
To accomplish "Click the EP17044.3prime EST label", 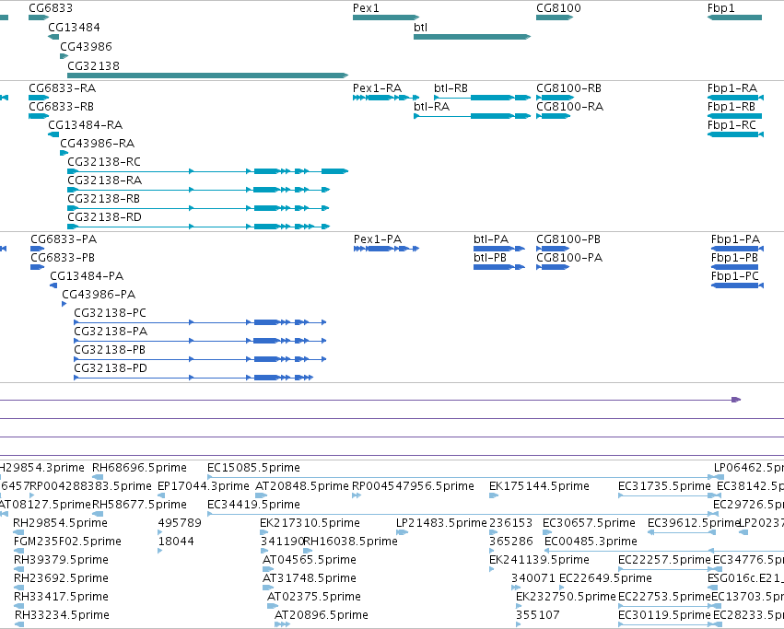I will tap(203, 486).
